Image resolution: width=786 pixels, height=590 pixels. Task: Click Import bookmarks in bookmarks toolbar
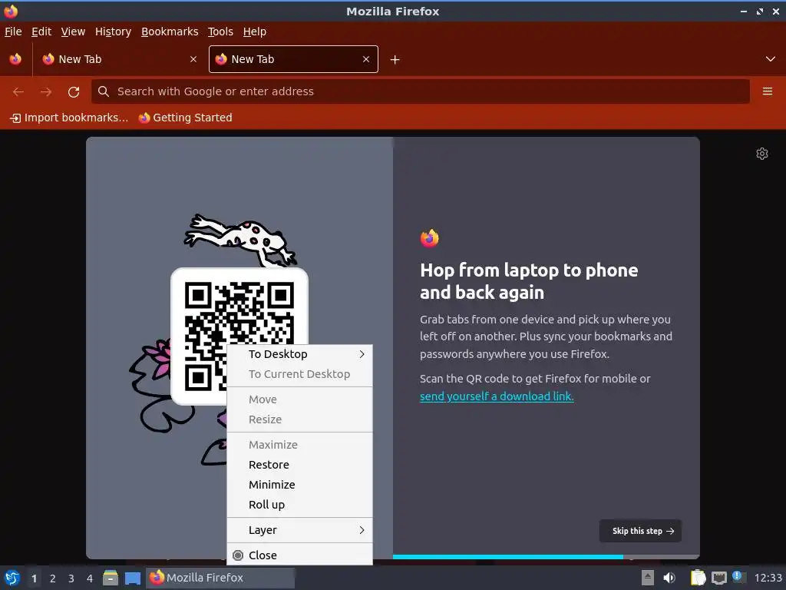[69, 118]
